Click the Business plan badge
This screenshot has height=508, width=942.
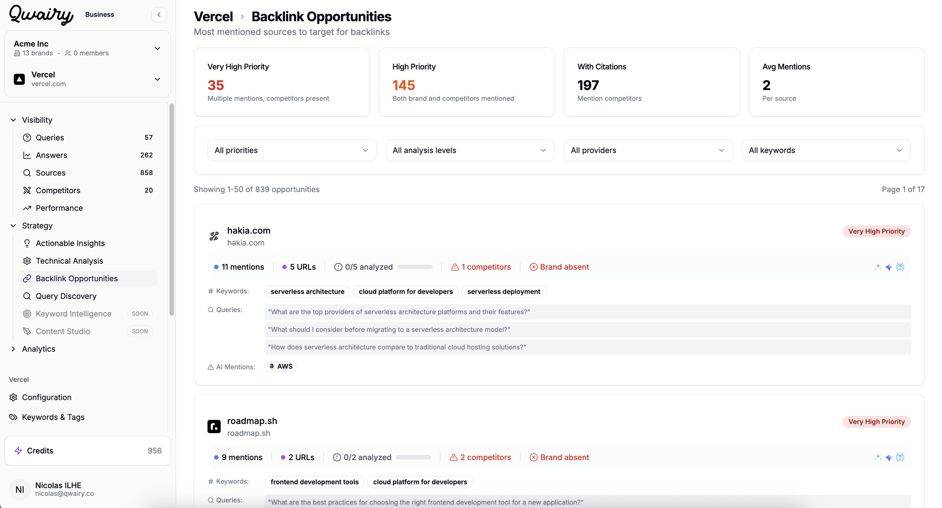click(x=100, y=15)
